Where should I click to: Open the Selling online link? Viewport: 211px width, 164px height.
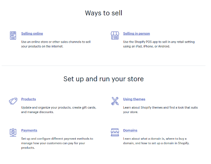32,34
